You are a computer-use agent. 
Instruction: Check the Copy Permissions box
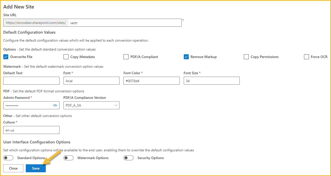(x=246, y=57)
